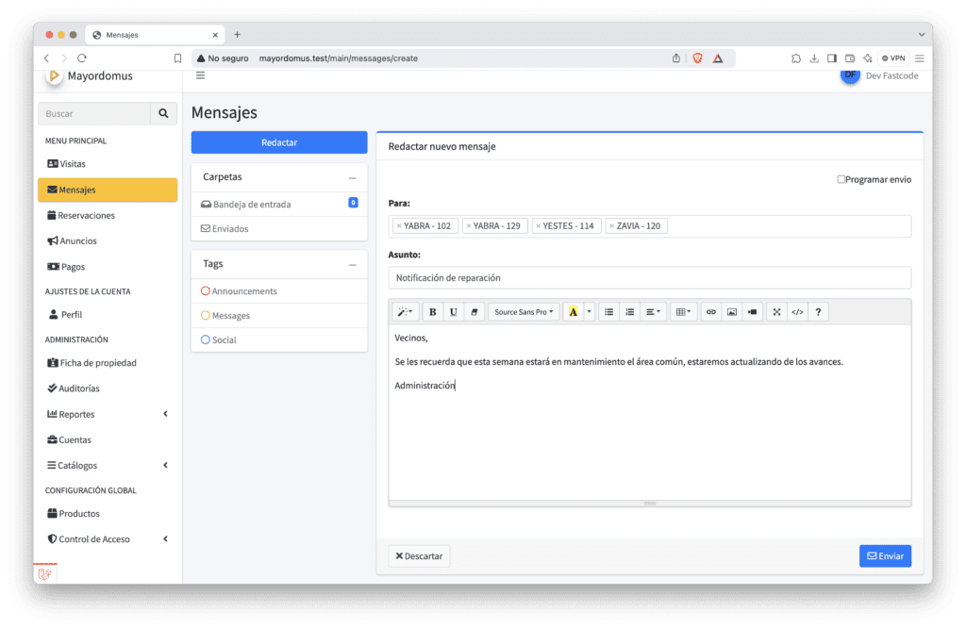Select the Announcements tag circle
This screenshot has height=628, width=966.
[x=206, y=291]
